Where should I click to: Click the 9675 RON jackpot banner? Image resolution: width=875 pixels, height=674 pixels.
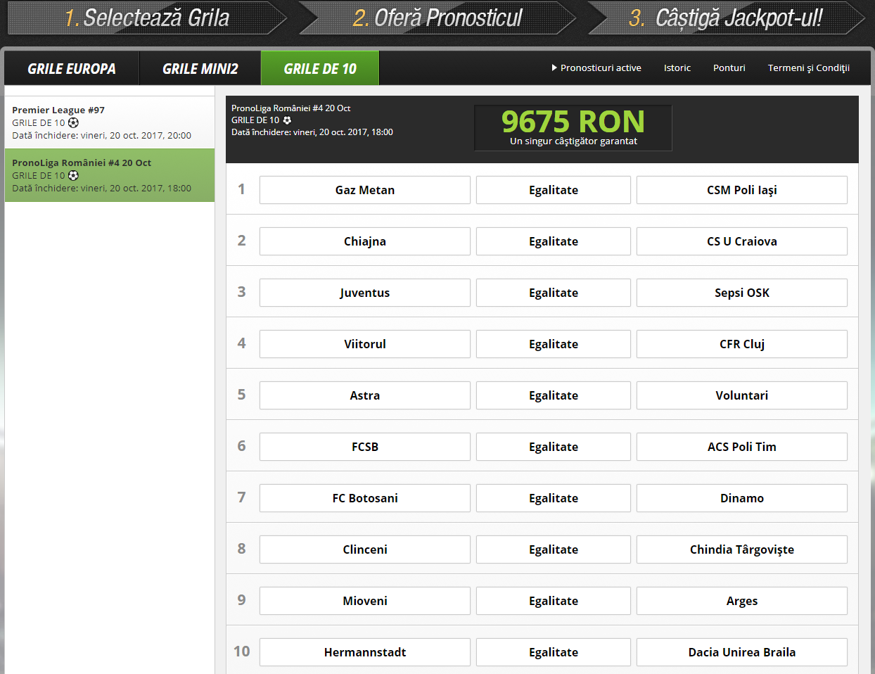(573, 128)
